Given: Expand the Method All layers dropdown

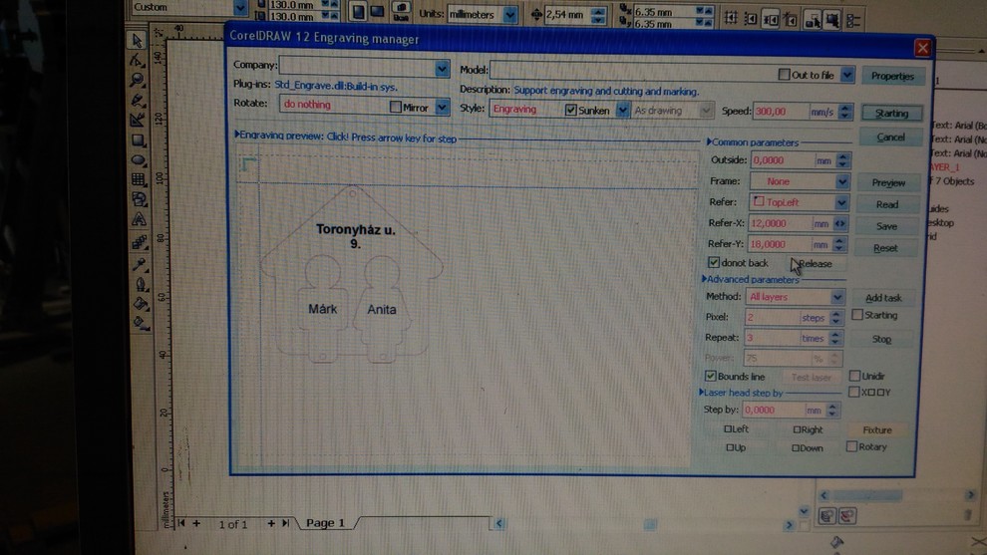Looking at the screenshot, I should click(x=837, y=297).
